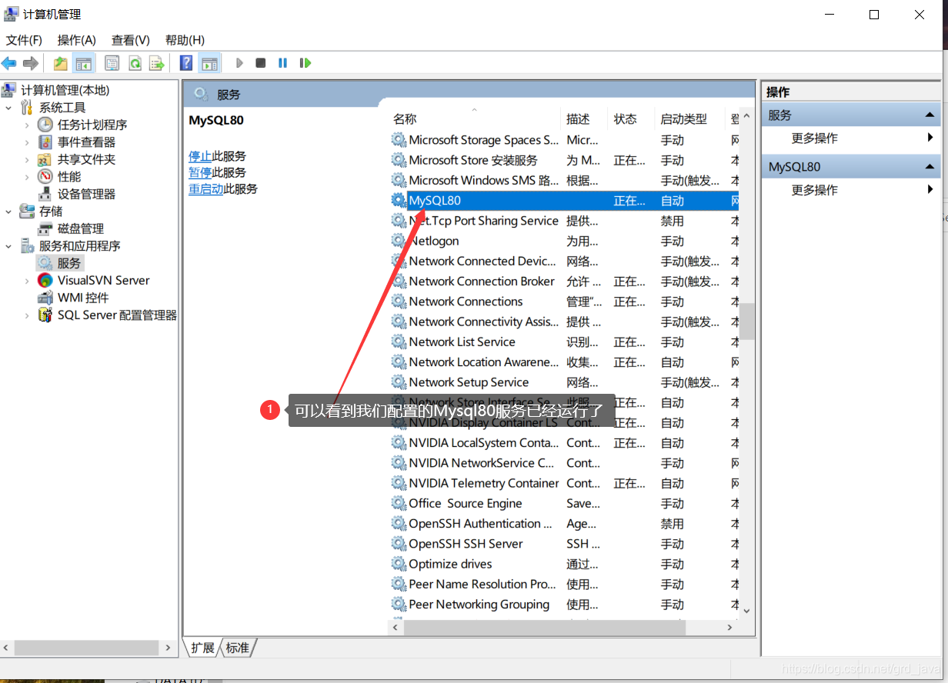This screenshot has width=948, height=683.
Task: Open 更多操作 under MySQL80 actions
Action: coord(815,190)
